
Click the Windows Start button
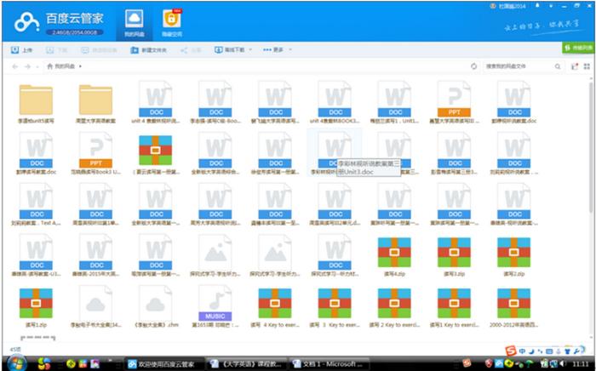pos(14,363)
